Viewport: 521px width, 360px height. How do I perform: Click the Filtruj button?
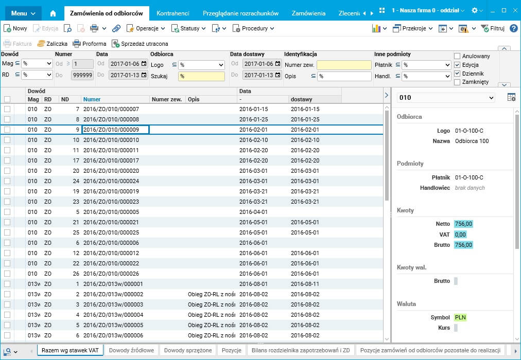(493, 28)
